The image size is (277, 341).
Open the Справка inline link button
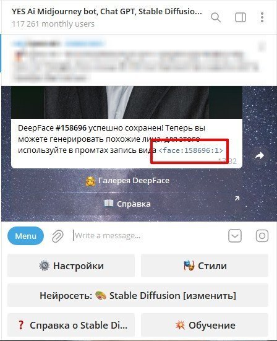coord(127,204)
